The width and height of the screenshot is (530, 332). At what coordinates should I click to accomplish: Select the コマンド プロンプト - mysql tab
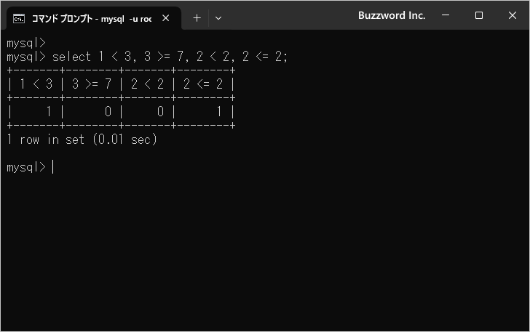91,18
